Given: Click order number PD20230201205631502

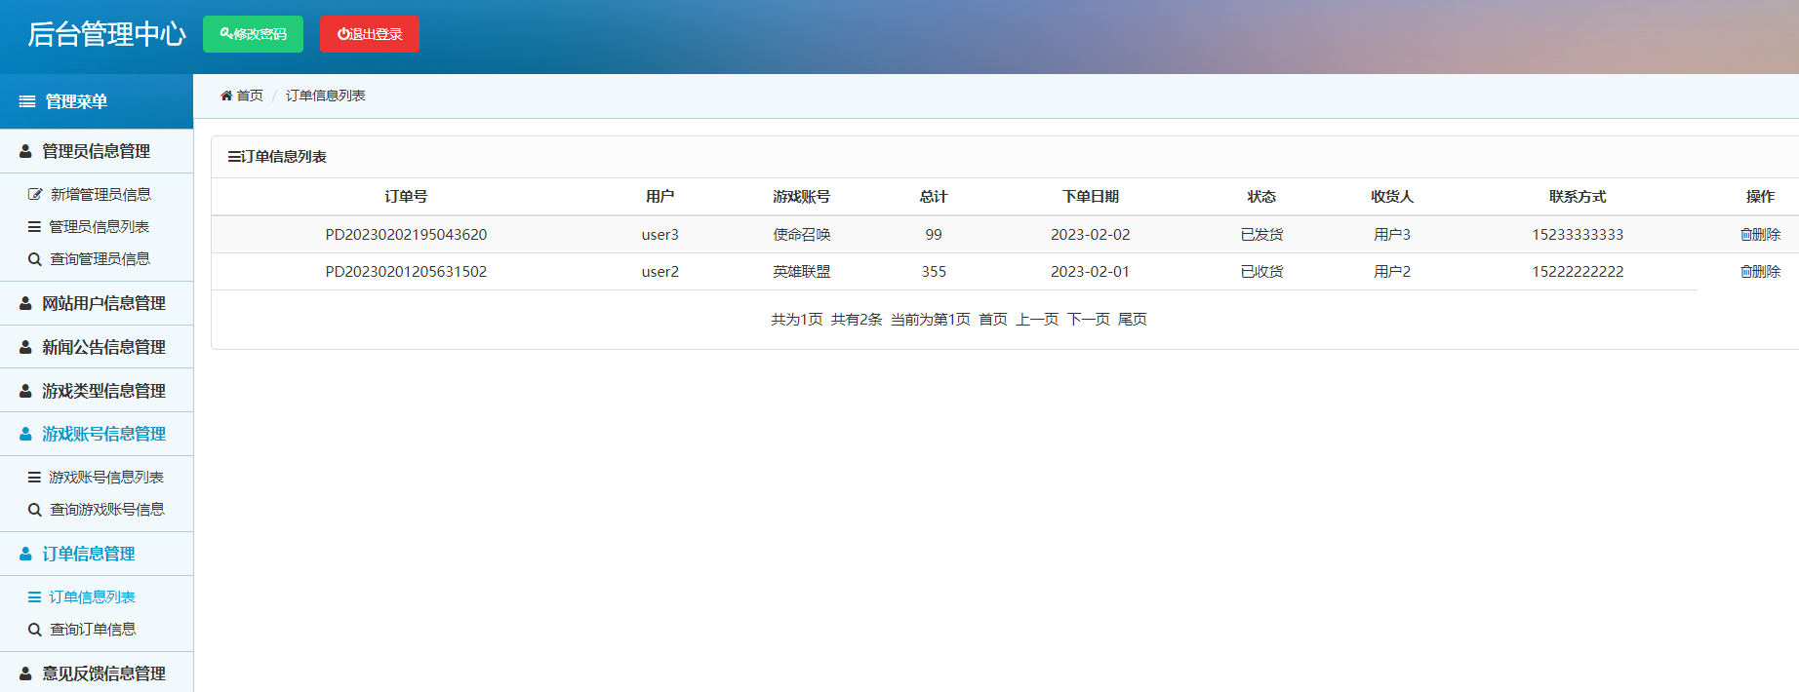Looking at the screenshot, I should tap(406, 271).
